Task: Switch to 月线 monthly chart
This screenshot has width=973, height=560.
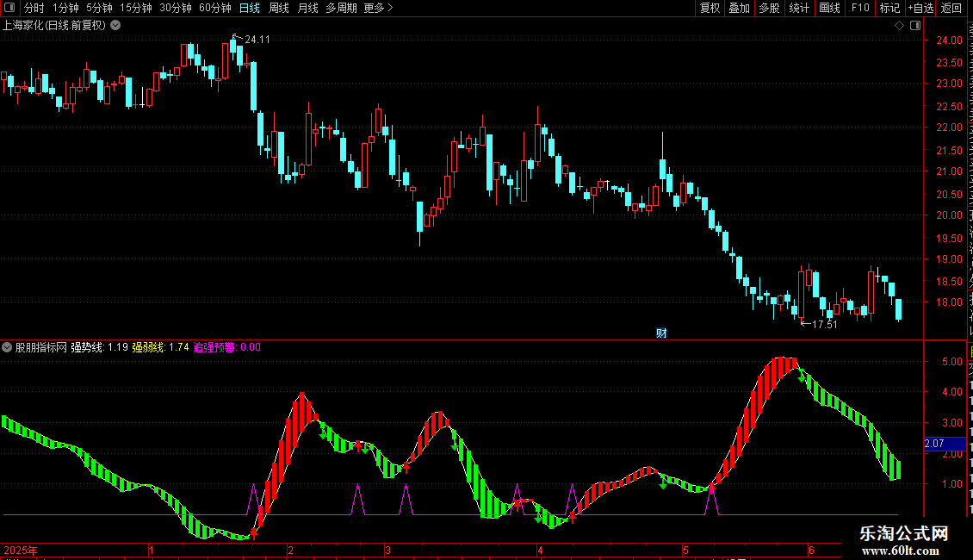Action: tap(307, 8)
